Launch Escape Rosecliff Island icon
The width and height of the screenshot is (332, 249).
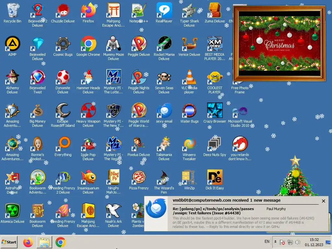(63, 115)
